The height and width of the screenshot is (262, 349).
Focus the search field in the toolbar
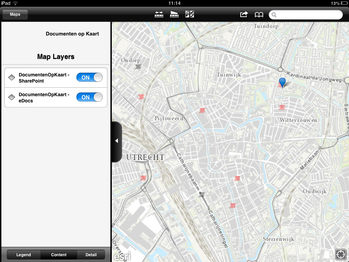coord(306,15)
